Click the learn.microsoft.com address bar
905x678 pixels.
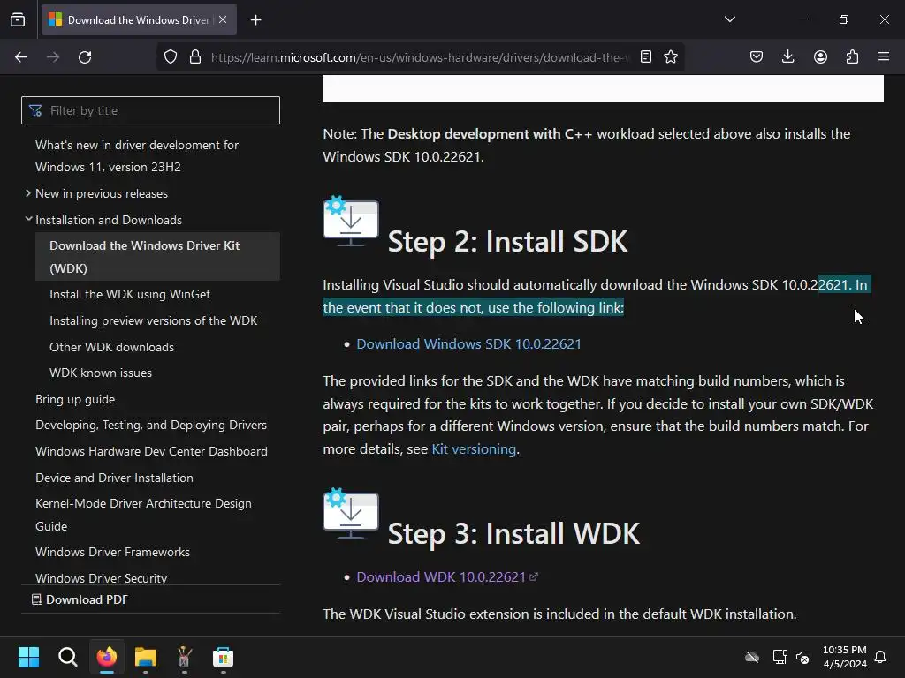[419, 57]
